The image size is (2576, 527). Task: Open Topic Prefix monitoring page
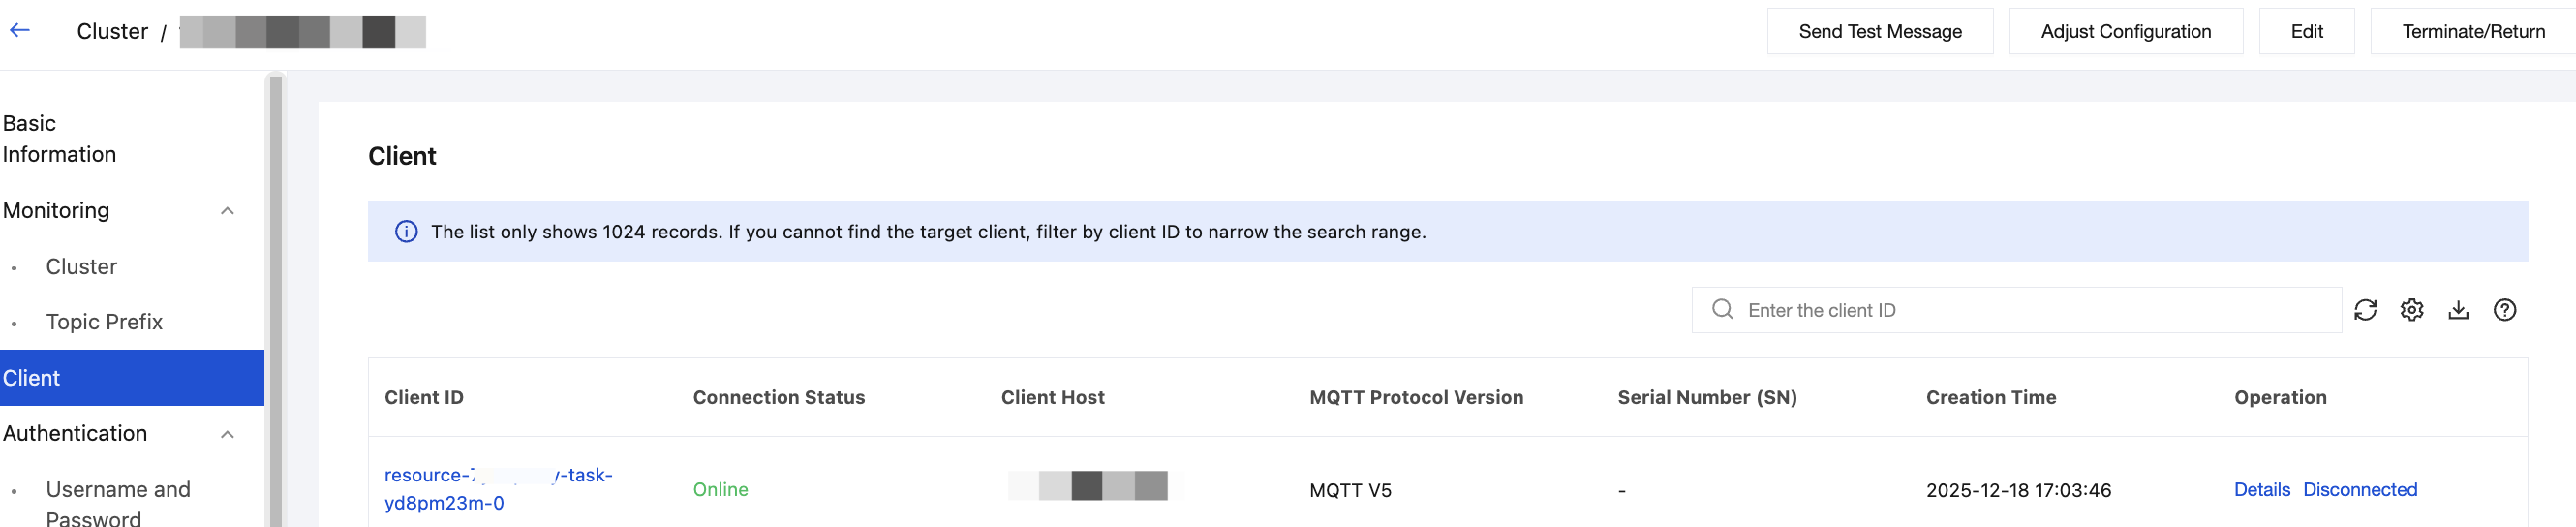(104, 322)
